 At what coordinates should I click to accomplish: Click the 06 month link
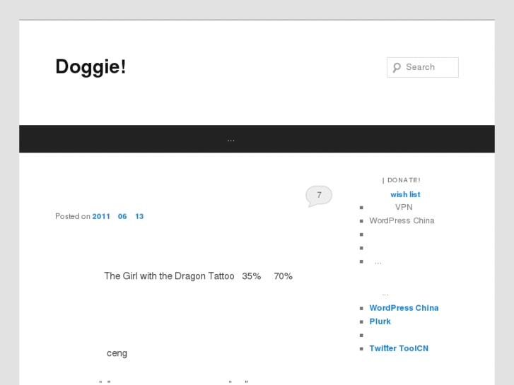click(122, 216)
